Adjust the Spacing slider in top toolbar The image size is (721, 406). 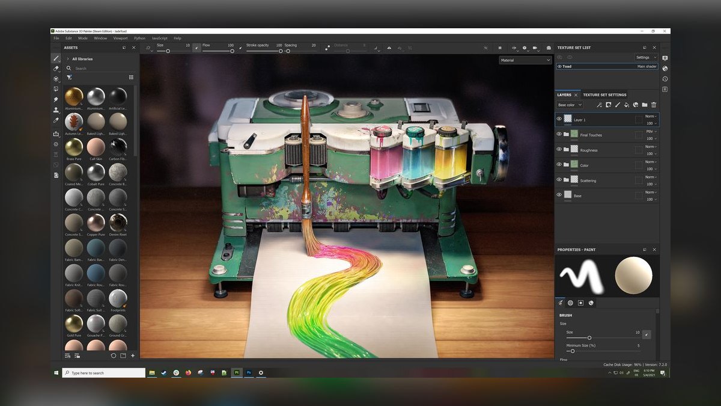click(x=300, y=51)
